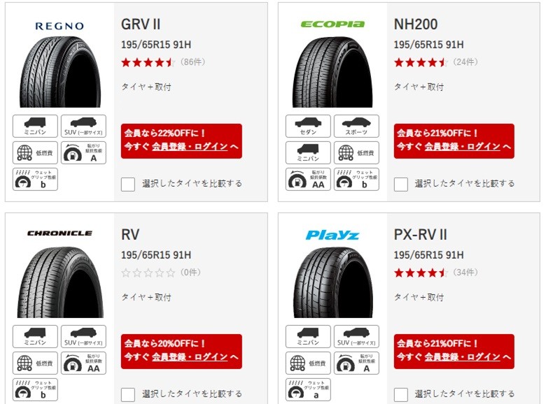Click the REGNO tire product image
Screen dimensions: 546x404
60,72
